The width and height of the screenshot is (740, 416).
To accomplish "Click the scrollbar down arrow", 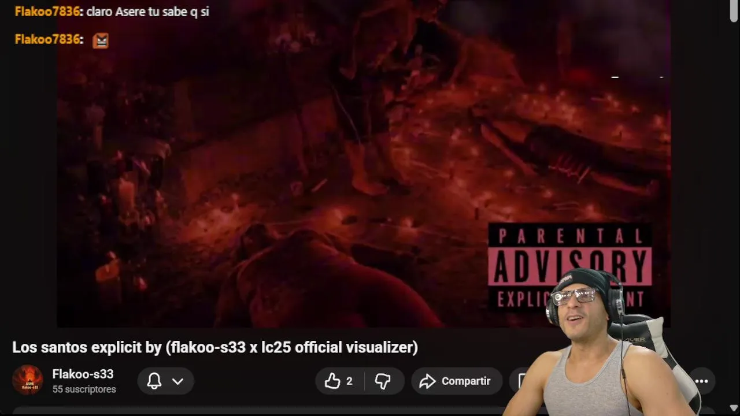I will (734, 408).
